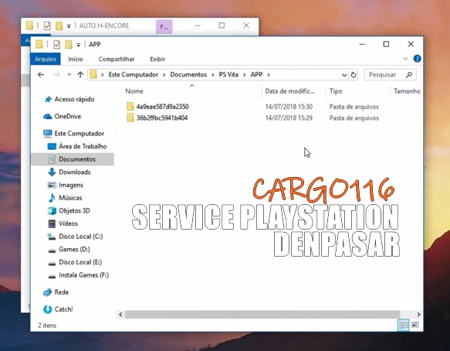Open Acesso rápido in the sidebar

[74, 99]
